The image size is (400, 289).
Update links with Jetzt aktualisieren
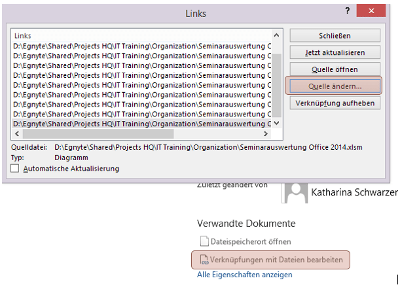coord(335,52)
